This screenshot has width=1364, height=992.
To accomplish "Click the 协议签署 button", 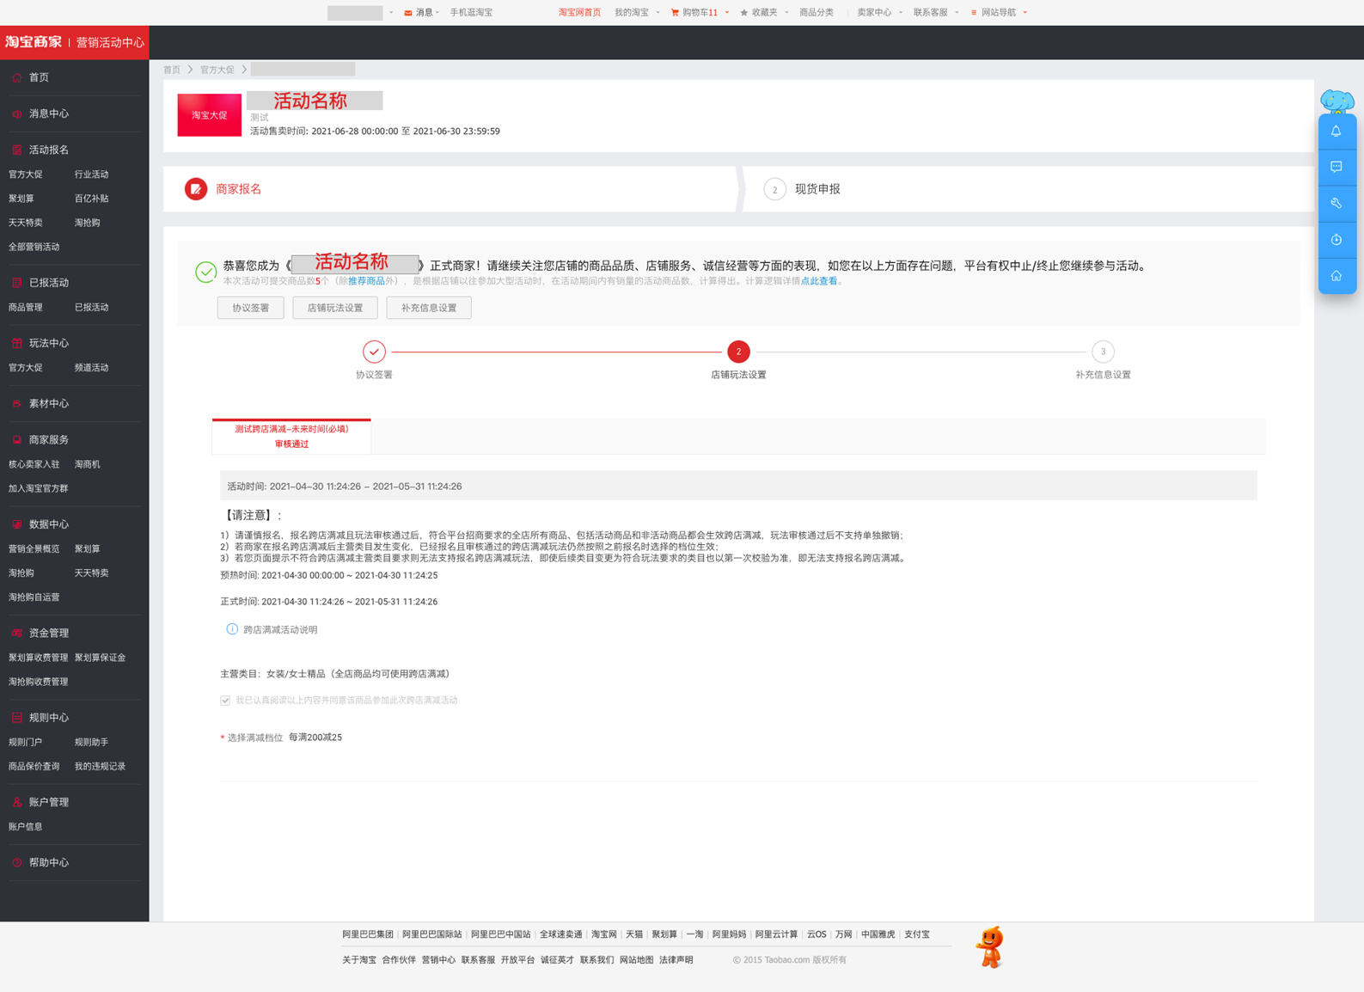I will tap(251, 308).
